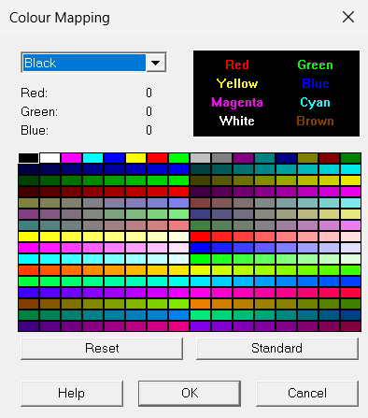Select the white swatch in top row
Screen dimensions: 368x418
click(50, 158)
